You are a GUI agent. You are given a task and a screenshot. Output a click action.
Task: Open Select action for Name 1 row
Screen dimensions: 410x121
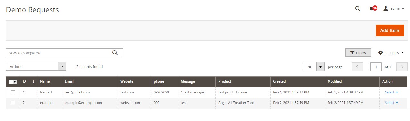(x=391, y=92)
